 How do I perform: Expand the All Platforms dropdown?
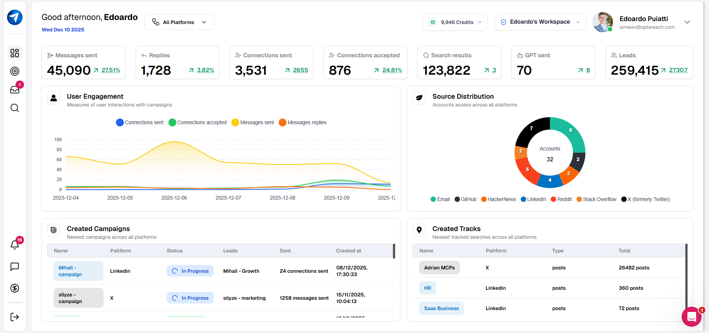[179, 22]
